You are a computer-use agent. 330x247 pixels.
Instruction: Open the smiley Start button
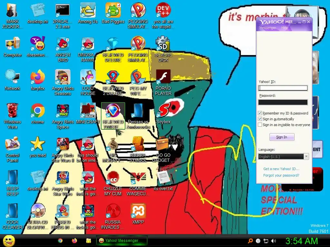(x=9, y=241)
